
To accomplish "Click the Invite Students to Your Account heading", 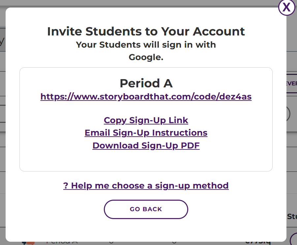I will 146,32.
